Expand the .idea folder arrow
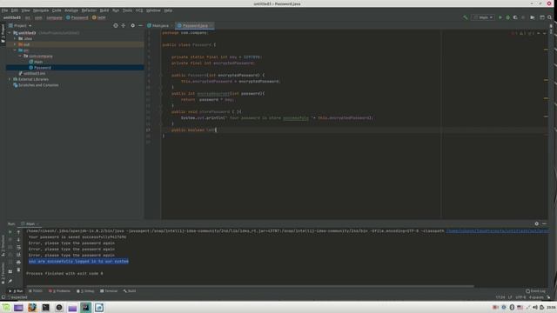This screenshot has width=557, height=313. pyautogui.click(x=15, y=38)
